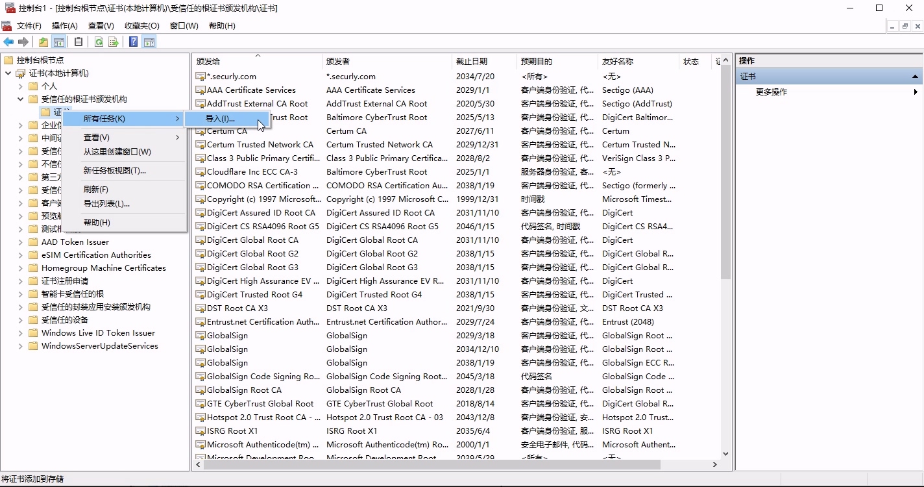Open the 更多操作 submenu arrow
Image resolution: width=924 pixels, height=487 pixels.
point(916,92)
